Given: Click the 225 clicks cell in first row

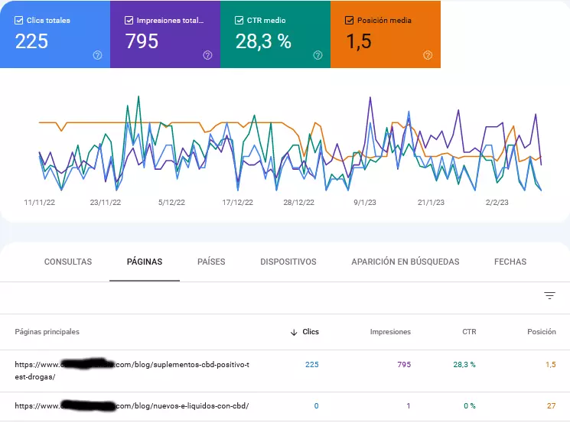Looking at the screenshot, I should click(312, 365).
